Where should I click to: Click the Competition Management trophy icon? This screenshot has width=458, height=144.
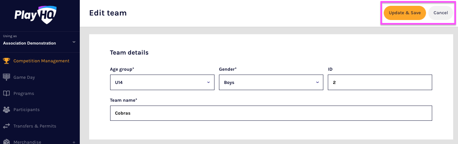(x=6, y=61)
